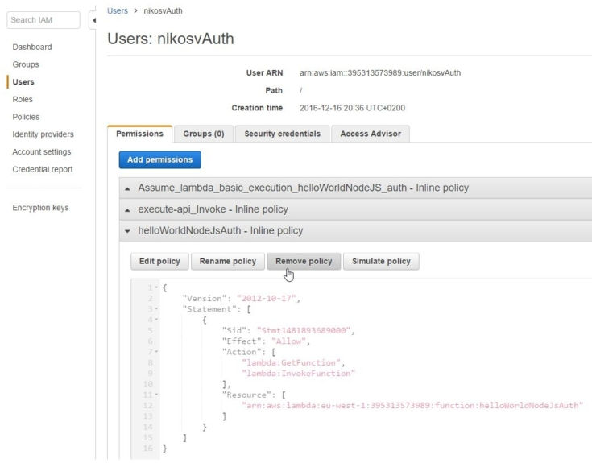Click the "Resource" key in the policy JSON
The height and width of the screenshot is (463, 592).
[246, 395]
